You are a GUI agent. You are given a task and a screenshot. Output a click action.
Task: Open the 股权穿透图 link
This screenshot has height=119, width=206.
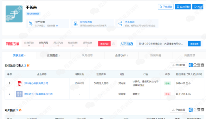[86, 22]
